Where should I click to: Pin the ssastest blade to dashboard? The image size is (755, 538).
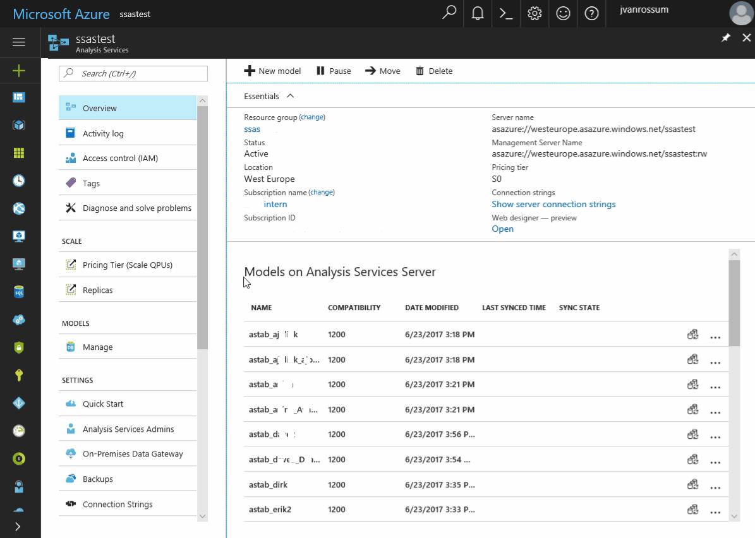(726, 38)
